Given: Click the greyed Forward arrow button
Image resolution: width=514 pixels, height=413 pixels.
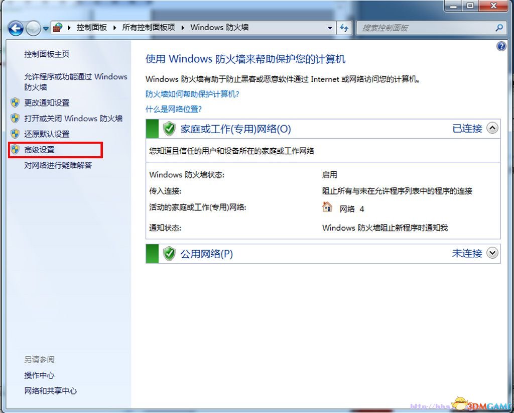Looking at the screenshot, I should point(33,28).
